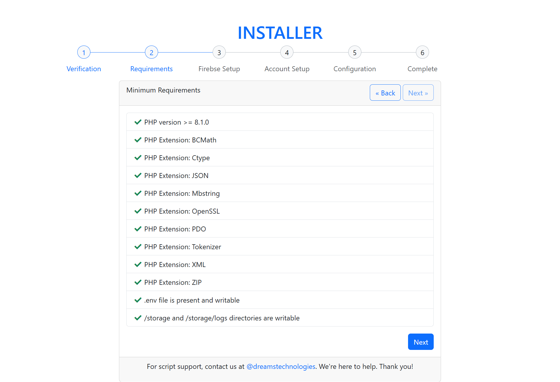Viewport: 560px width, 382px height.
Task: Click the check mark next to JSON extension
Action: [x=138, y=175]
